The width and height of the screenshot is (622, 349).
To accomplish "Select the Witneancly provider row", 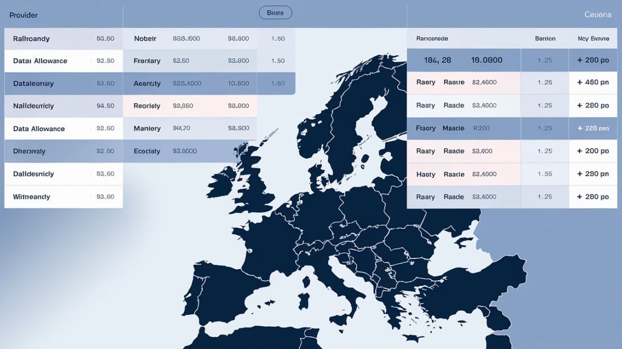I will 63,197.
